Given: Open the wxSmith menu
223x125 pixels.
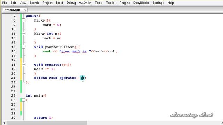Looking at the screenshot, I should pos(85,3).
